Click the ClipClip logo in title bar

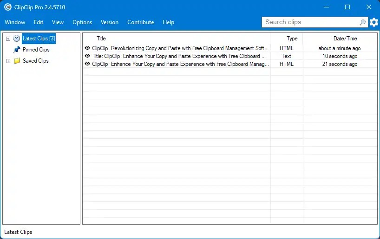tap(8, 7)
